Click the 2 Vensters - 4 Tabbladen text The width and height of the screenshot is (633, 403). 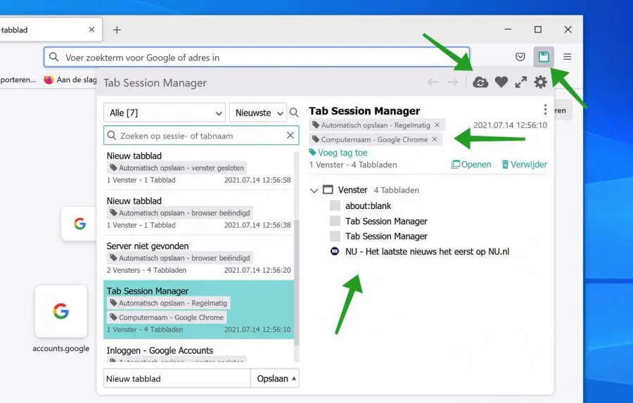tap(146, 270)
